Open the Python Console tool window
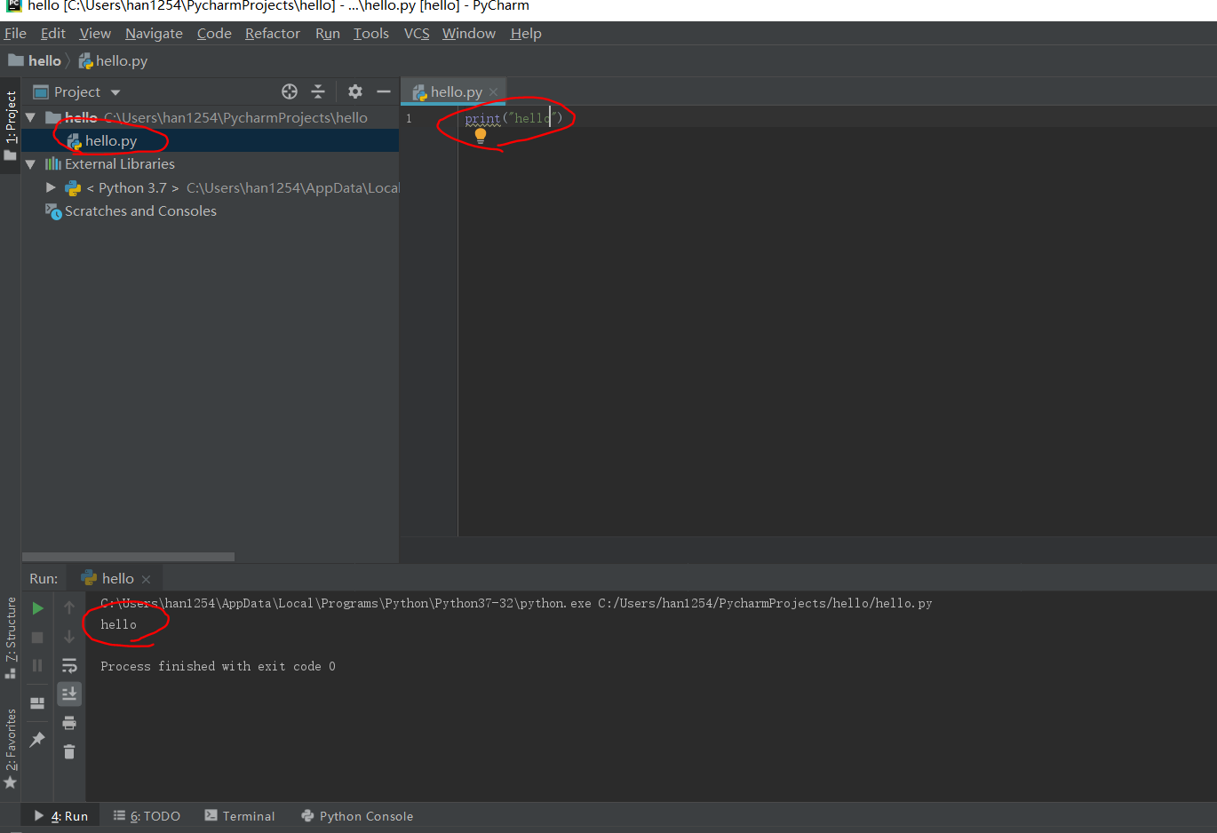 tap(357, 816)
